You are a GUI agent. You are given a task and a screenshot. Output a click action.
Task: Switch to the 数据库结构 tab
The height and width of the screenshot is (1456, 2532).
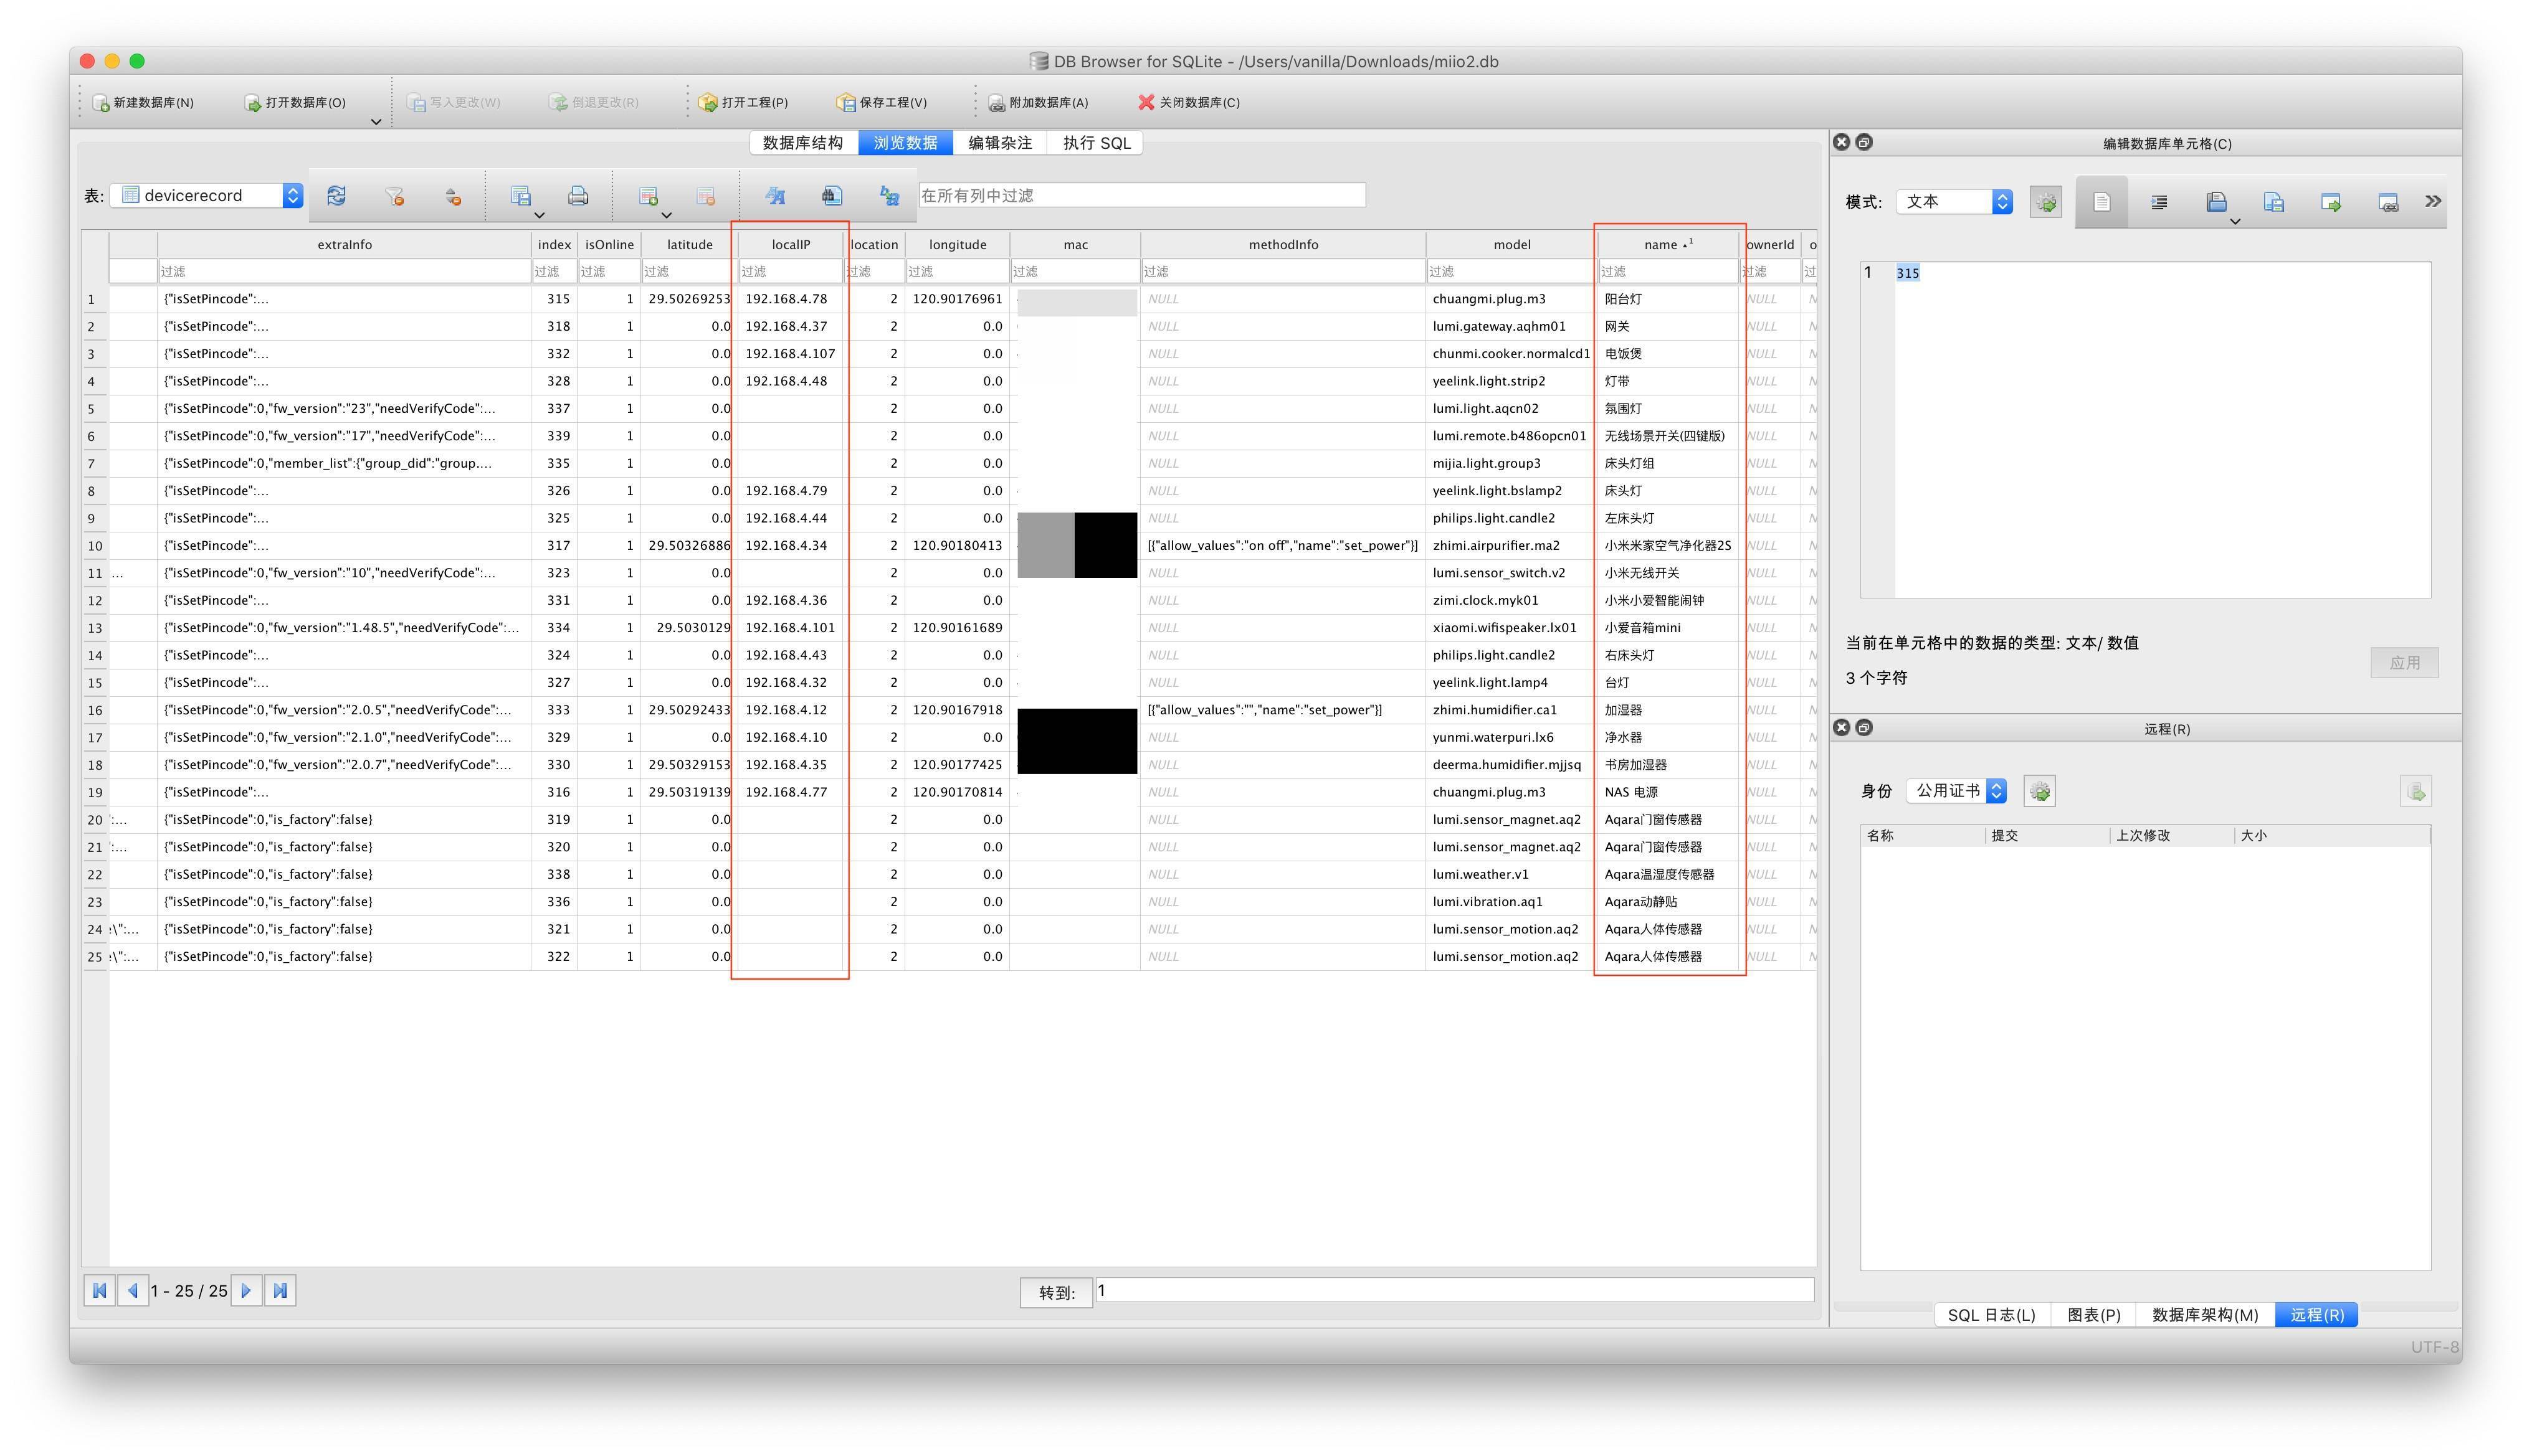click(x=802, y=143)
